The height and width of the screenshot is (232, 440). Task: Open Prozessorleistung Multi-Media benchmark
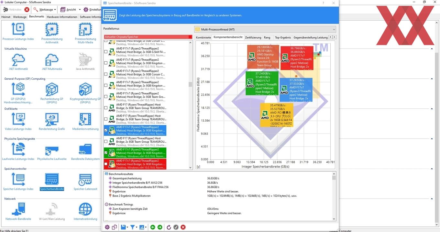[x=85, y=33]
